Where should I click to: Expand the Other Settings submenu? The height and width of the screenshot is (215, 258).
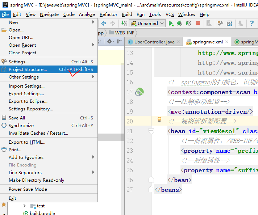click(x=49, y=77)
